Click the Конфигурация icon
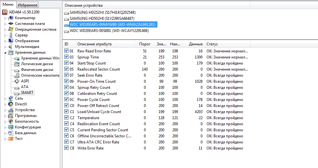 11,127
